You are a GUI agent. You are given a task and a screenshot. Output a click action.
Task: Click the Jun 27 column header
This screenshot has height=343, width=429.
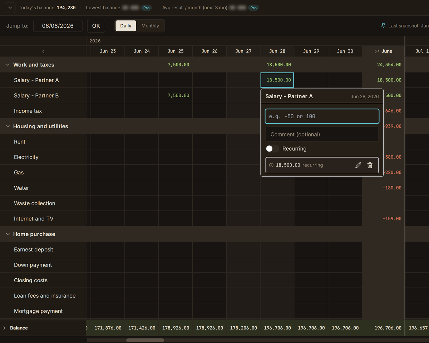[243, 51]
